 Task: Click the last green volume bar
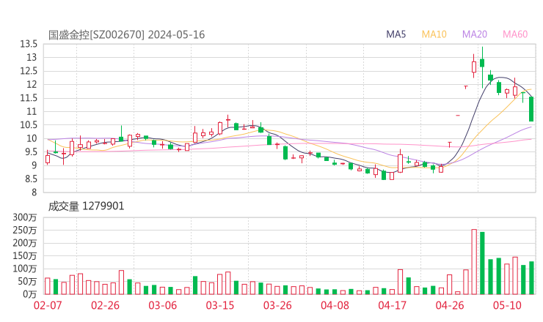(531, 278)
